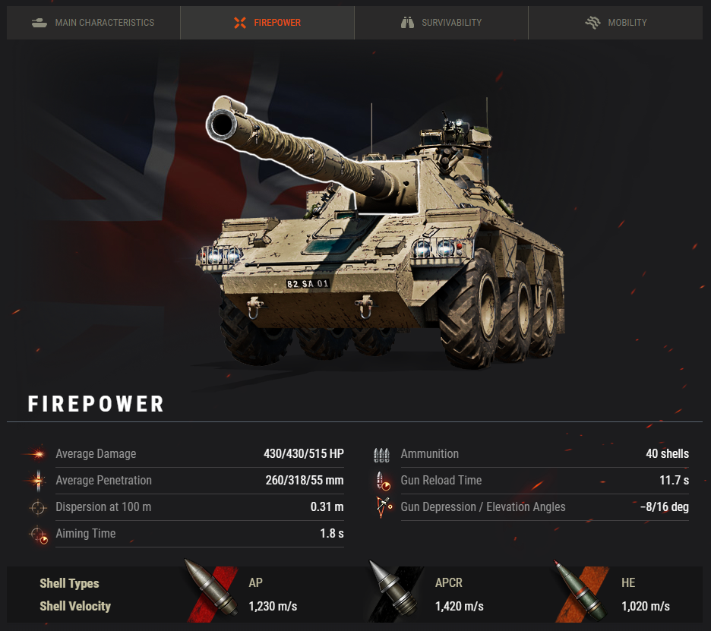Screen dimensions: 711x631
Task: Select the AP shell icon
Action: pyautogui.click(x=211, y=588)
